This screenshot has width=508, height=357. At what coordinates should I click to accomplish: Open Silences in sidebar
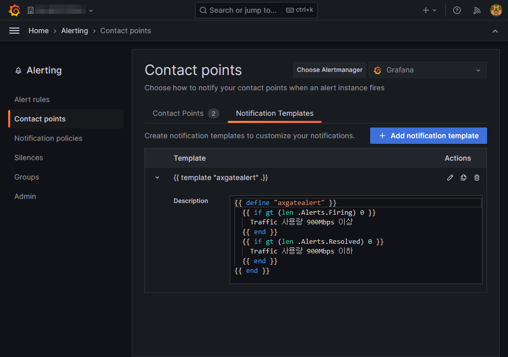pyautogui.click(x=29, y=158)
